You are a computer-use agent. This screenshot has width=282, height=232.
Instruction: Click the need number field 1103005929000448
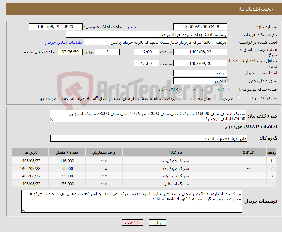(x=200, y=27)
